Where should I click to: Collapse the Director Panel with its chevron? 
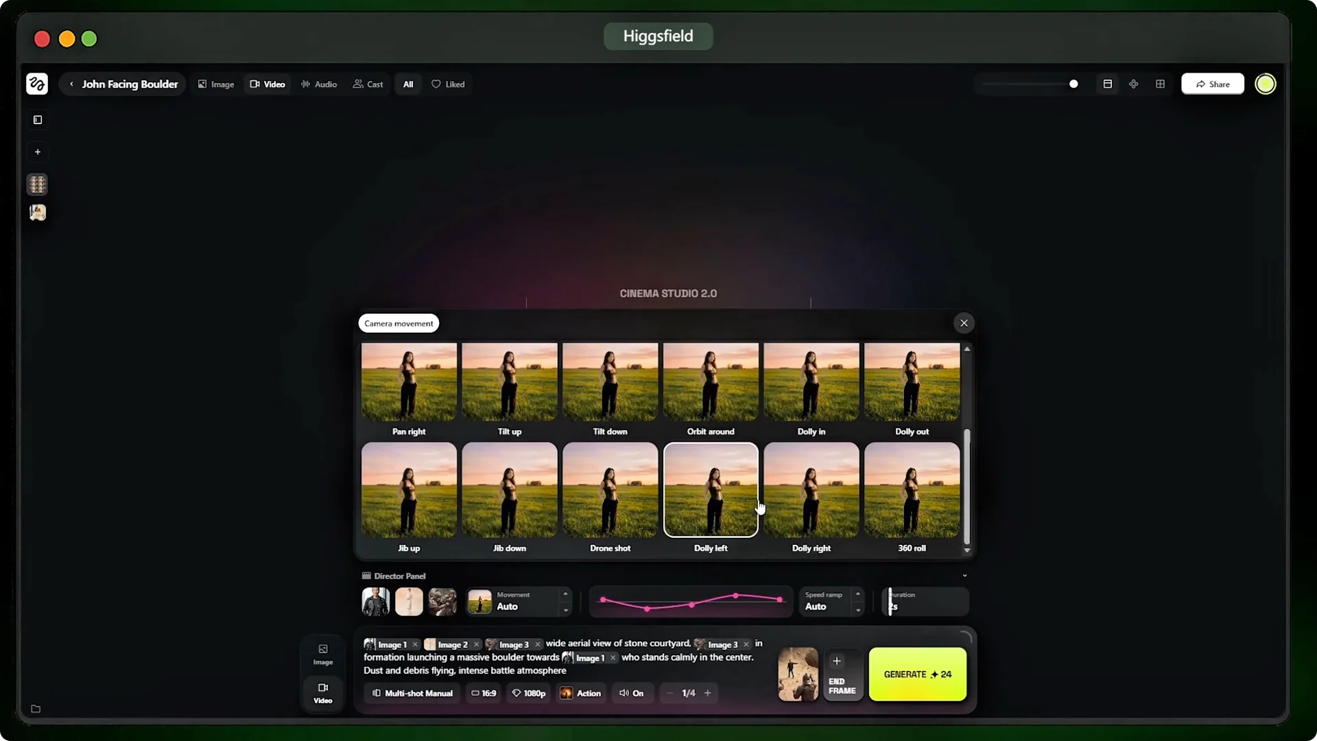965,576
